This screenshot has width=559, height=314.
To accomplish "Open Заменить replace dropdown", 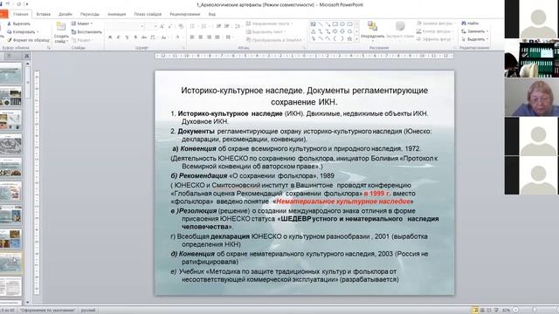I will point(474,31).
